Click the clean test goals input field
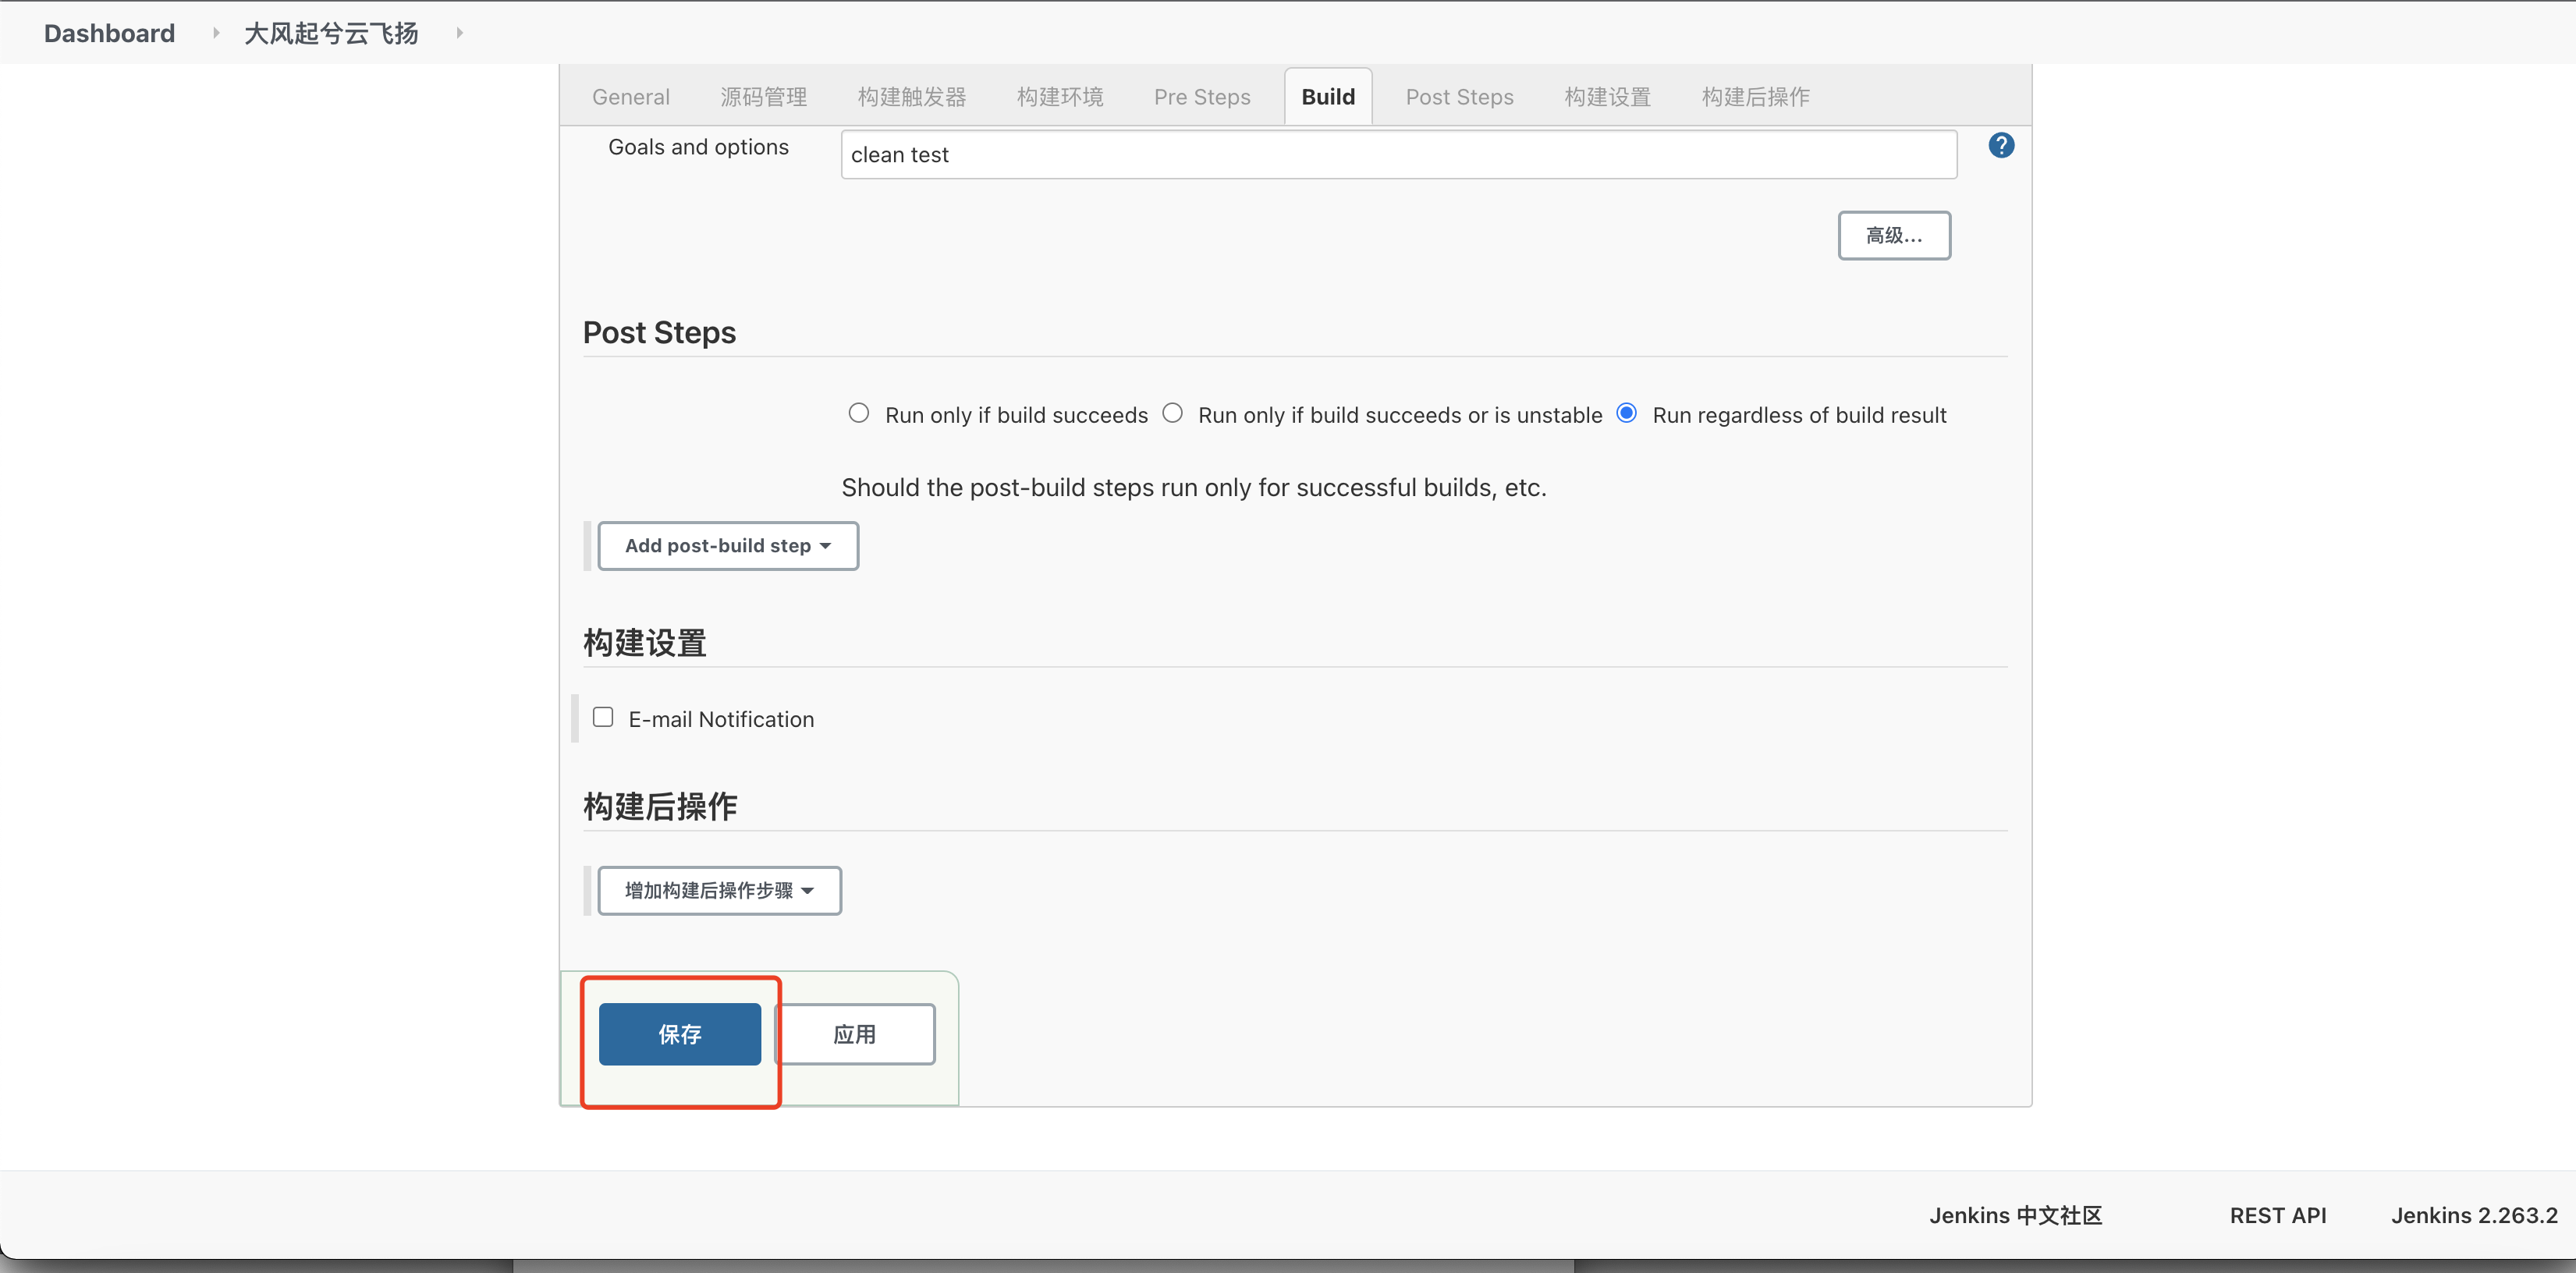The width and height of the screenshot is (2576, 1273). click(x=1398, y=154)
